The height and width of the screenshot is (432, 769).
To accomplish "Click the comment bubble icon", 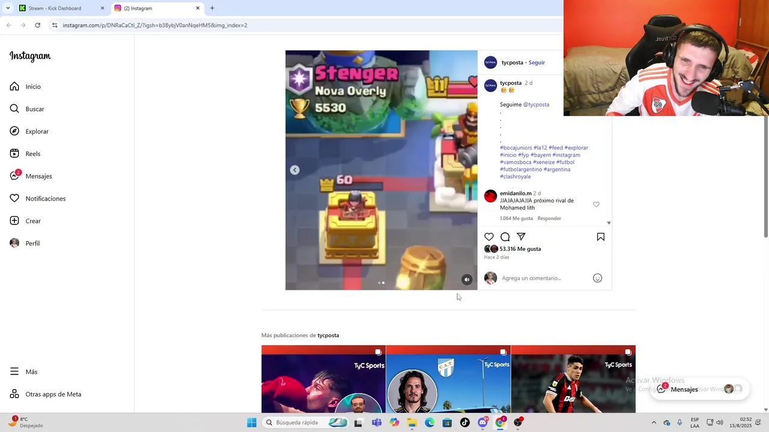I will [x=505, y=237].
